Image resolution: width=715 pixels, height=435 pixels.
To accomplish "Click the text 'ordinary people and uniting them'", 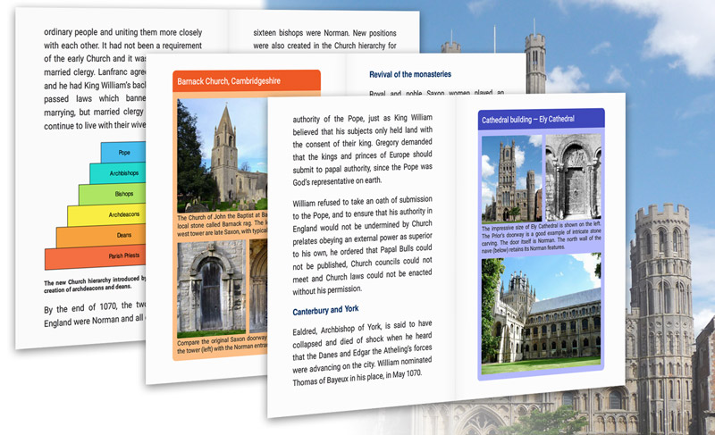I will click(122, 32).
